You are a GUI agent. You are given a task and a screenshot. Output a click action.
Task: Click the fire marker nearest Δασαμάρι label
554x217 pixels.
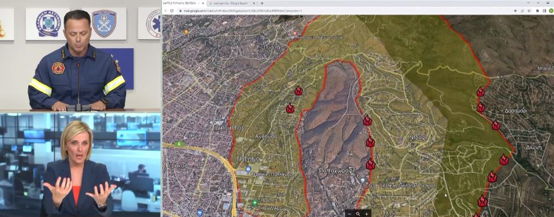[496, 125]
